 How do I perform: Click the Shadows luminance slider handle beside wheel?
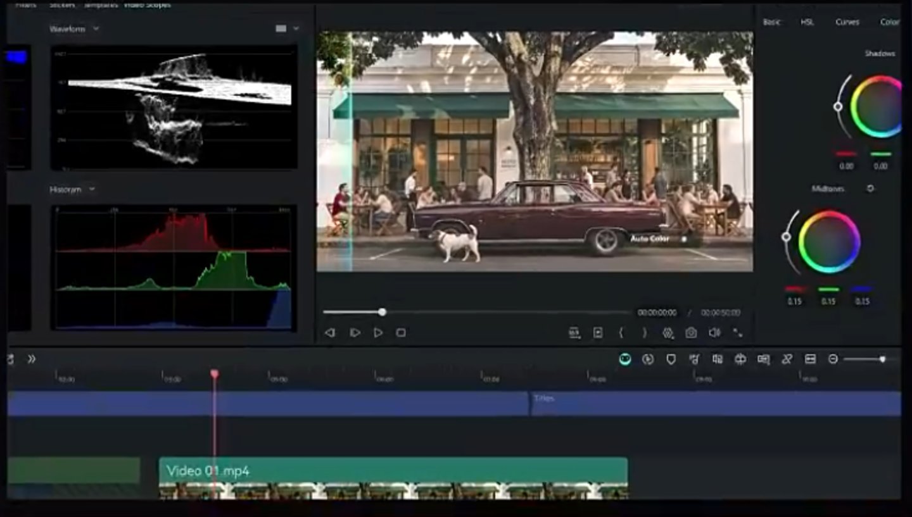tap(838, 106)
